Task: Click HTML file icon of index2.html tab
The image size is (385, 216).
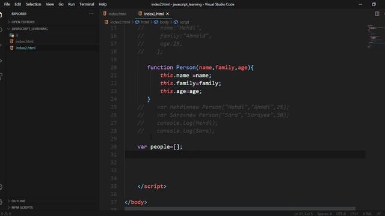Action: (x=140, y=14)
